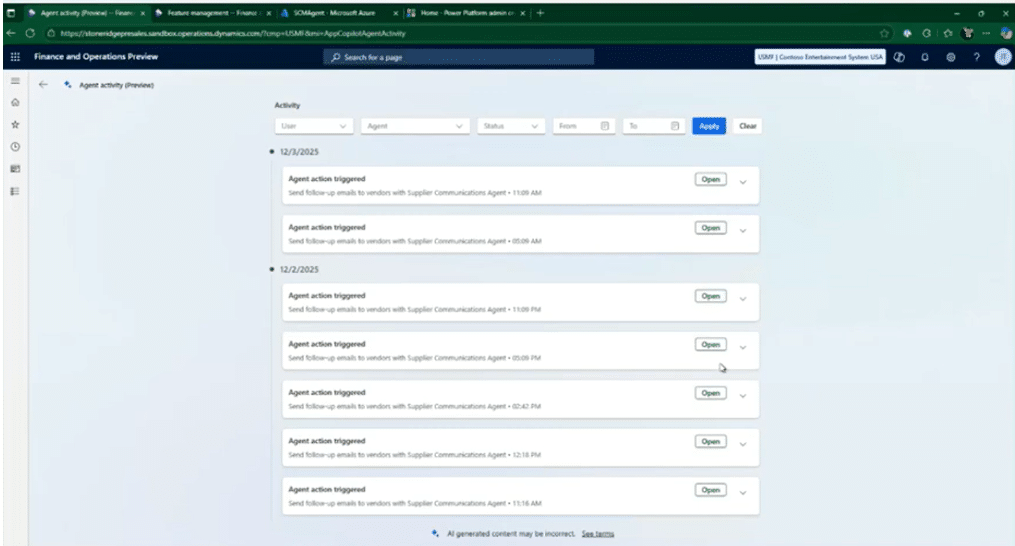The image size is (1015, 546).
Task: Open the User filter dropdown
Action: coord(314,126)
